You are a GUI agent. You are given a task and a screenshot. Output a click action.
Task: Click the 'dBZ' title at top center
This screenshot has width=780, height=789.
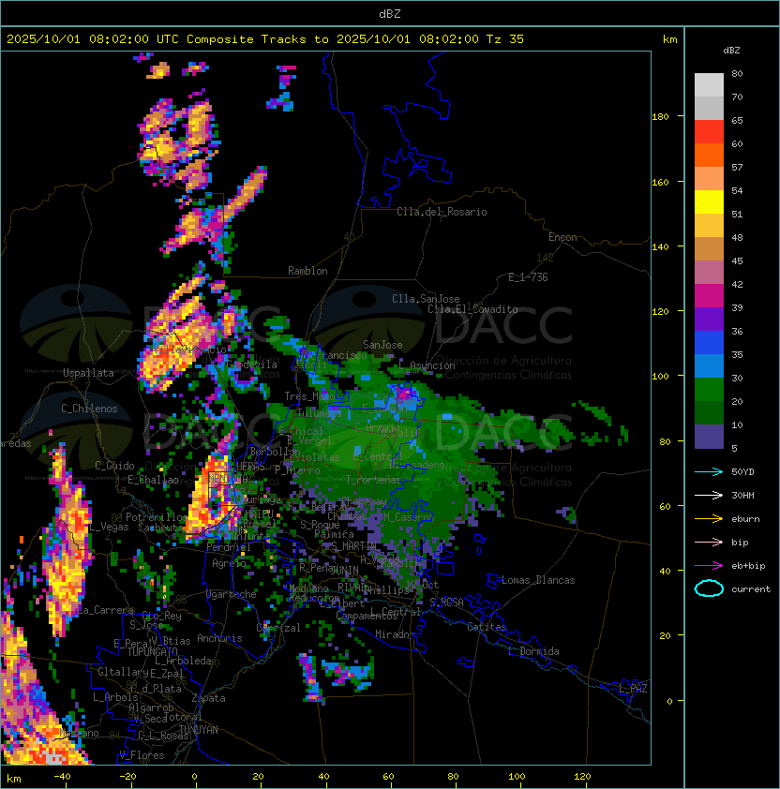click(x=390, y=14)
